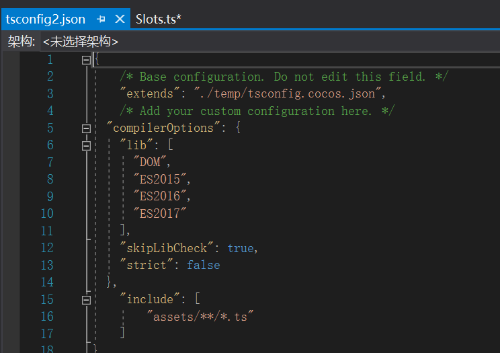The image size is (500, 353).
Task: Click line number 5 in the gutter
Action: point(50,128)
